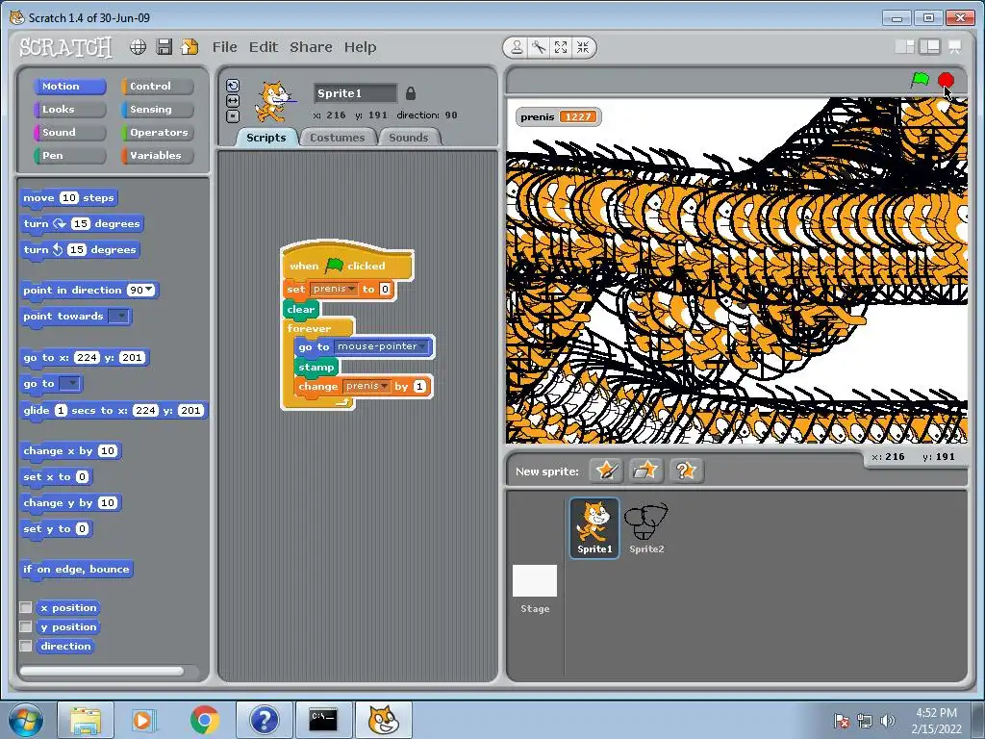The width and height of the screenshot is (985, 739).
Task: Open prenis dropdown in change block
Action: pyautogui.click(x=385, y=386)
